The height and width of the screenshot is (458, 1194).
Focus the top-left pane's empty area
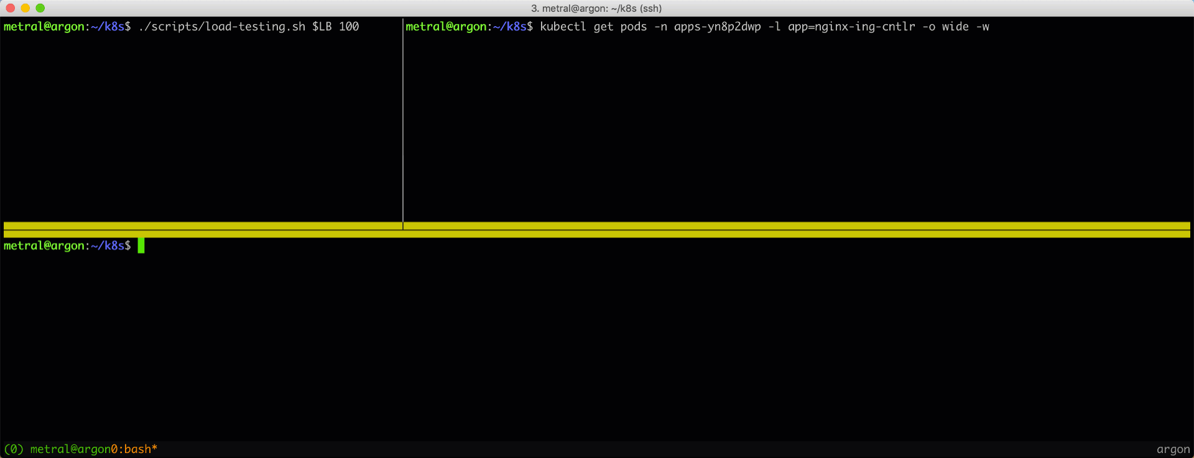(199, 124)
